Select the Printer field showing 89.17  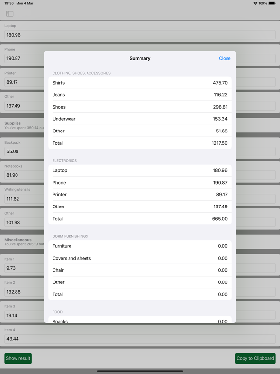[24, 82]
